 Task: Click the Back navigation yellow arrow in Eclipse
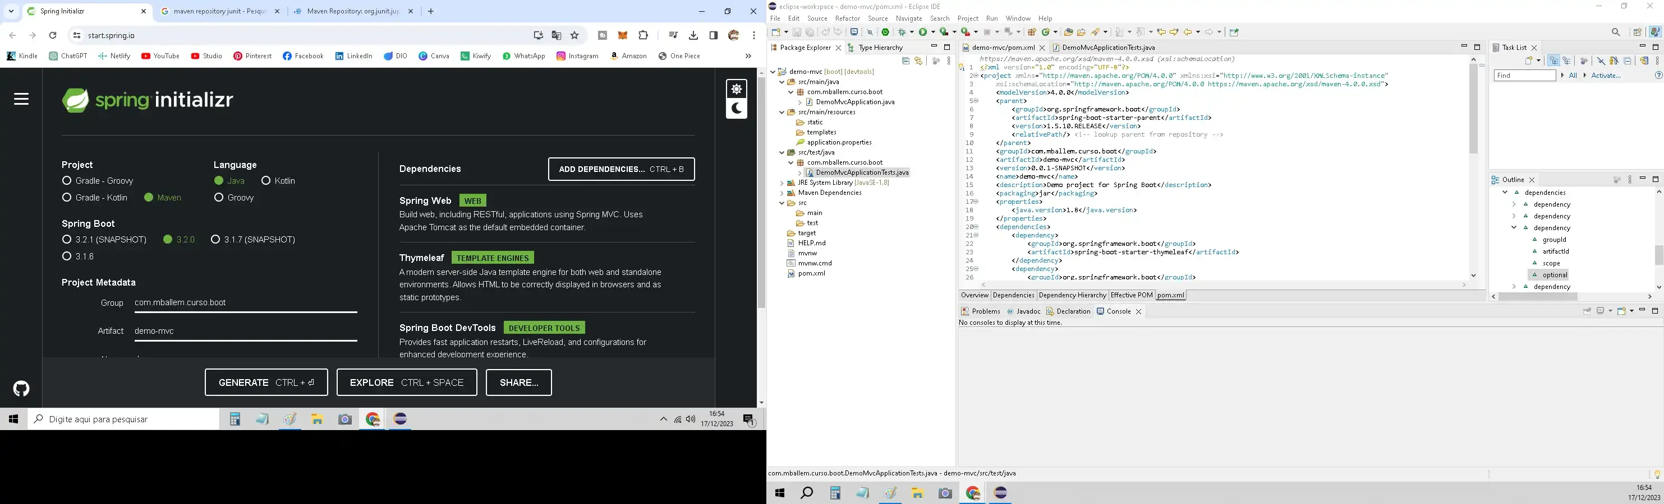pyautogui.click(x=1187, y=32)
